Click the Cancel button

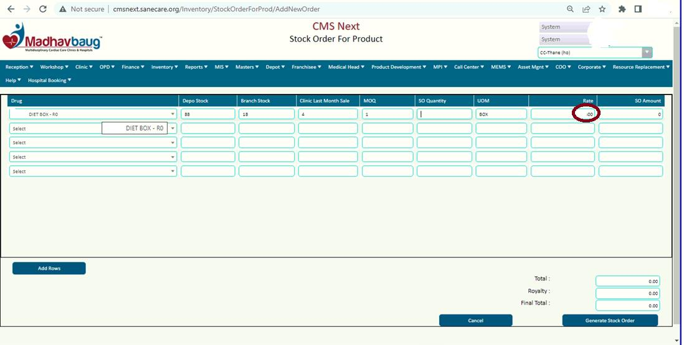pos(475,321)
